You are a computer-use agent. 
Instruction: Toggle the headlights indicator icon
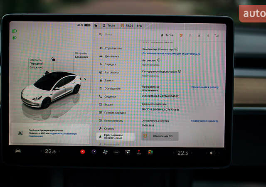(14, 31)
